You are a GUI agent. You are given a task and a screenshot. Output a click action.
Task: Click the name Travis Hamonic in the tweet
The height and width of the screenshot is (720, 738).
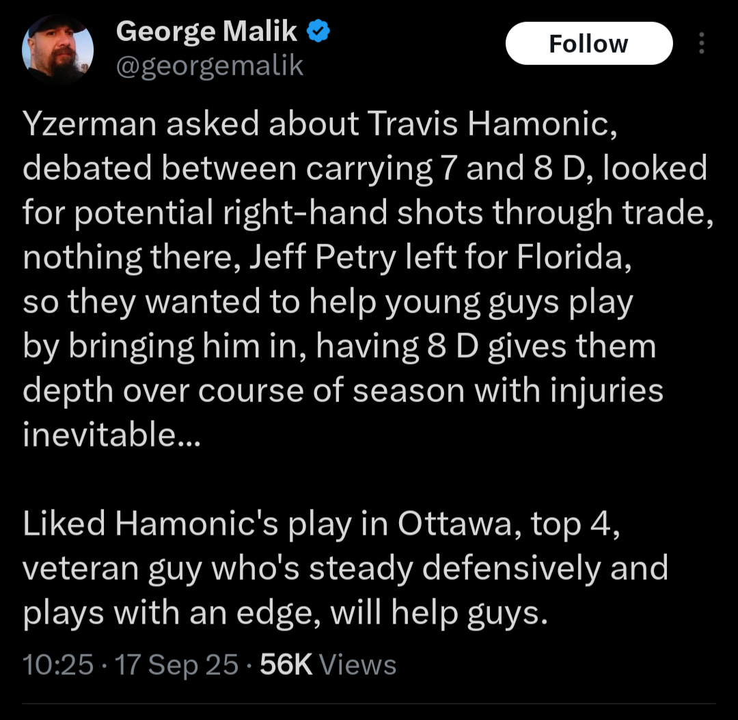(x=492, y=124)
